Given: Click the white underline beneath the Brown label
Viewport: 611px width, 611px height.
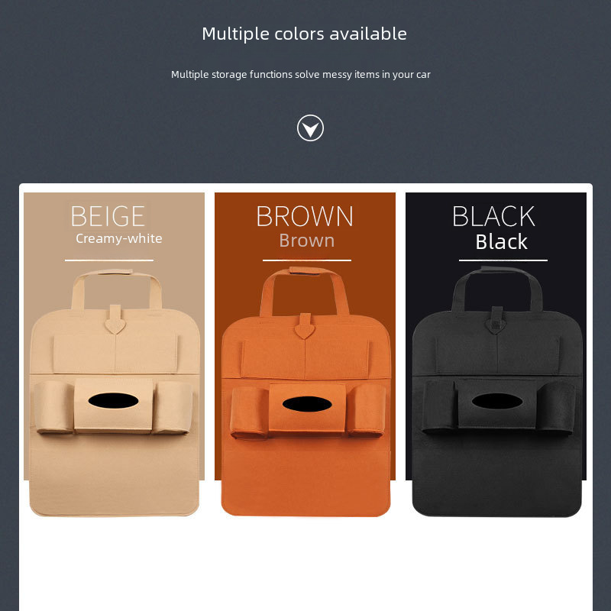Looking at the screenshot, I should point(307,260).
